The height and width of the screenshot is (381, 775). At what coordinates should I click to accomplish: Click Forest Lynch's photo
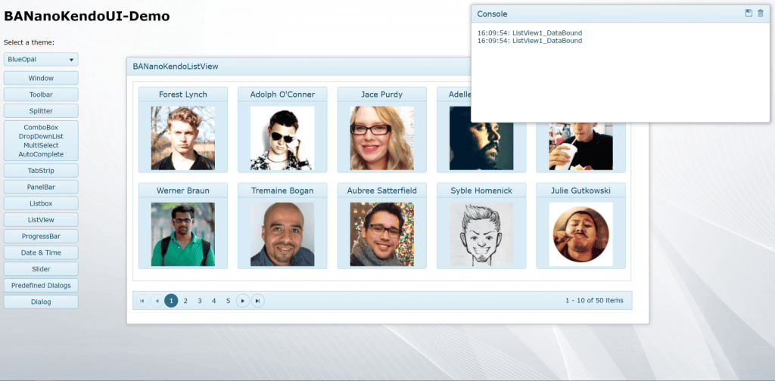click(182, 138)
